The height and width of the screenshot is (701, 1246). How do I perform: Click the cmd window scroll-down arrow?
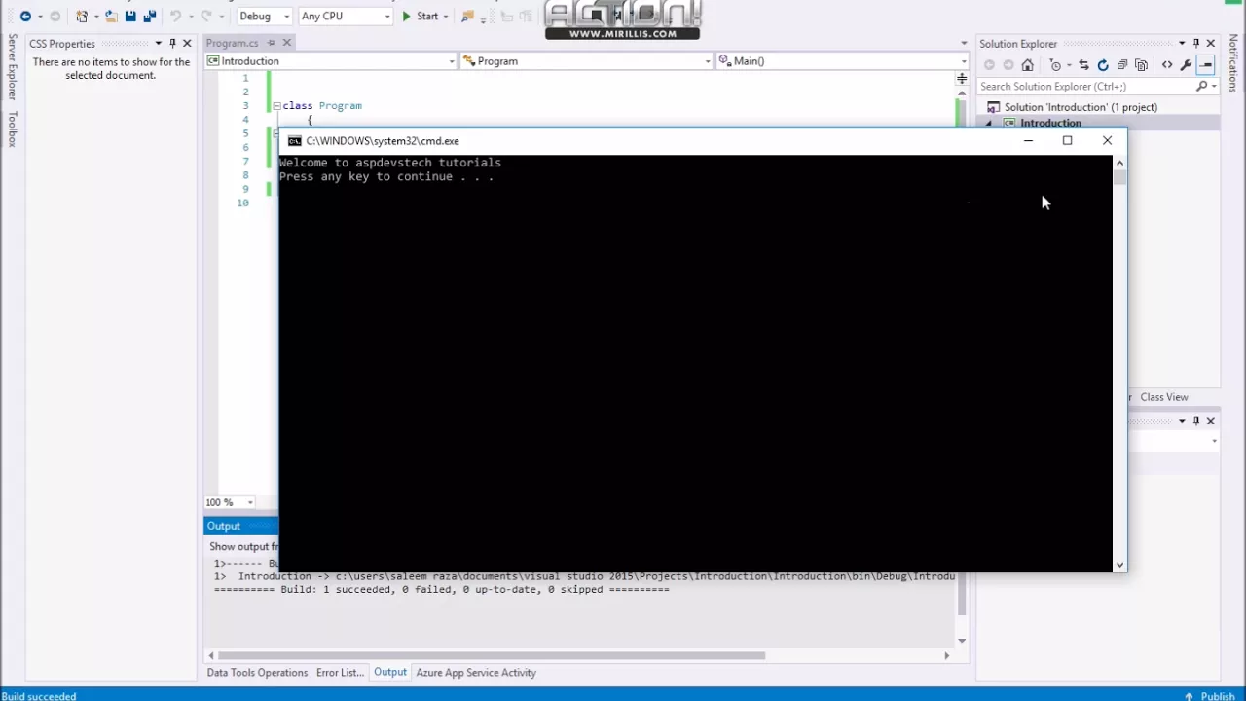click(1119, 565)
